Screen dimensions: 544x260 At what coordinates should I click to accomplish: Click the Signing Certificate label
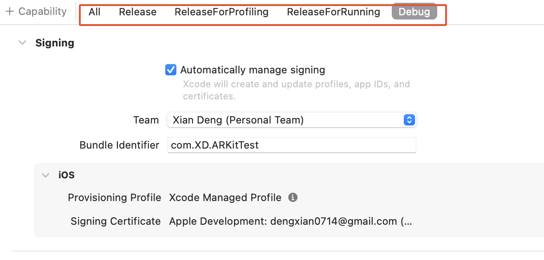coord(116,221)
